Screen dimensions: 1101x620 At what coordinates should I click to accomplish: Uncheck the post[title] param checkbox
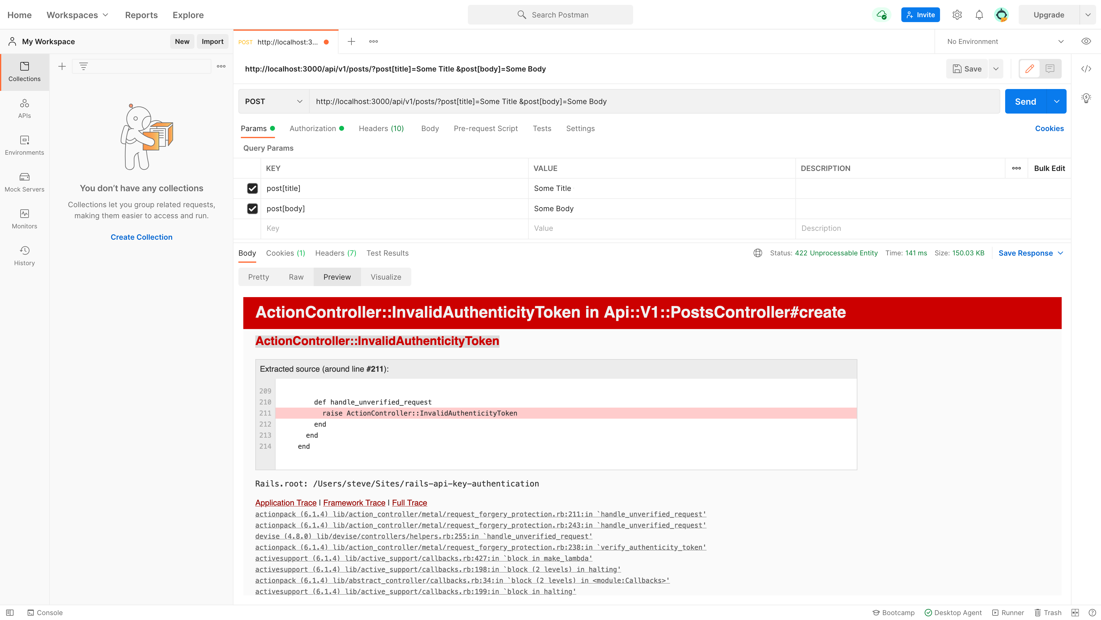click(253, 188)
